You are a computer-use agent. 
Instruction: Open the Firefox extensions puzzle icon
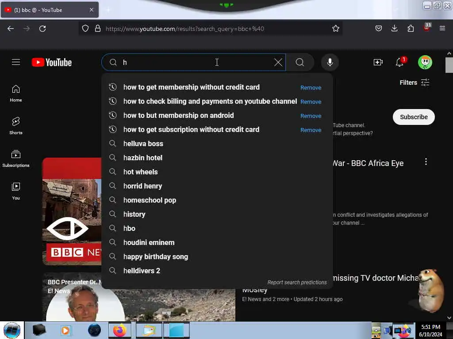[411, 28]
